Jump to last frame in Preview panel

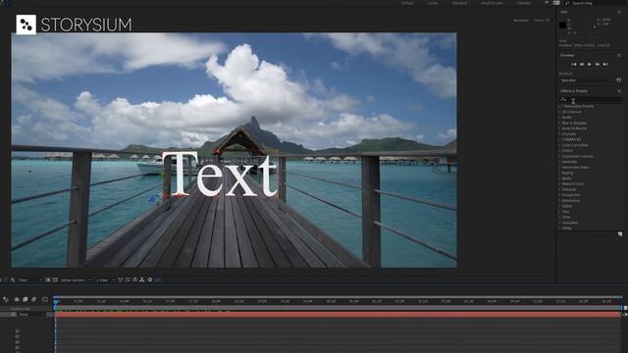click(x=605, y=64)
